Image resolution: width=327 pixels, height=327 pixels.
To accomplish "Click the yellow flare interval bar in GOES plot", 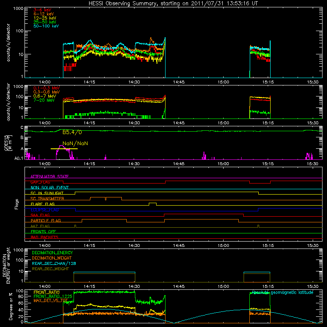I will pyautogui.click(x=64, y=149).
